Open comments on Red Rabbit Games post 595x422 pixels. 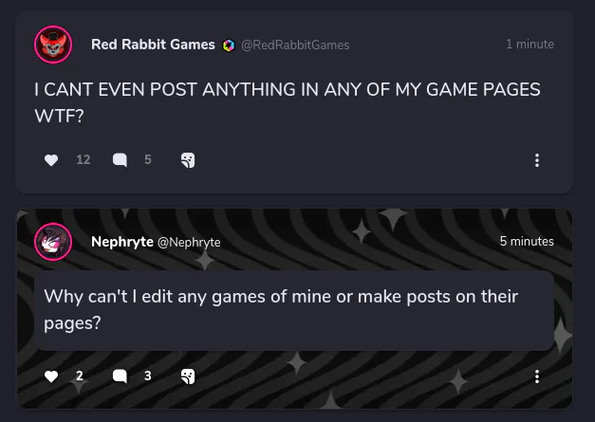coord(120,160)
